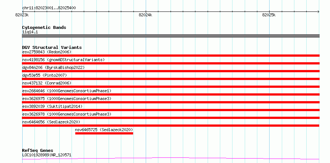Open variant dgv53e55 (Pinto2007) label
This screenshot has width=330, height=163.
pos(44,75)
